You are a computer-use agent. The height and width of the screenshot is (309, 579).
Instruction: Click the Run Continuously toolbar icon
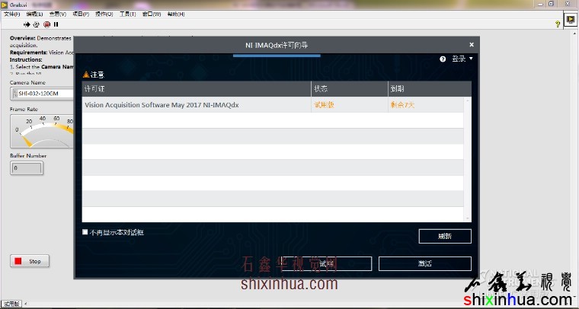click(x=36, y=24)
